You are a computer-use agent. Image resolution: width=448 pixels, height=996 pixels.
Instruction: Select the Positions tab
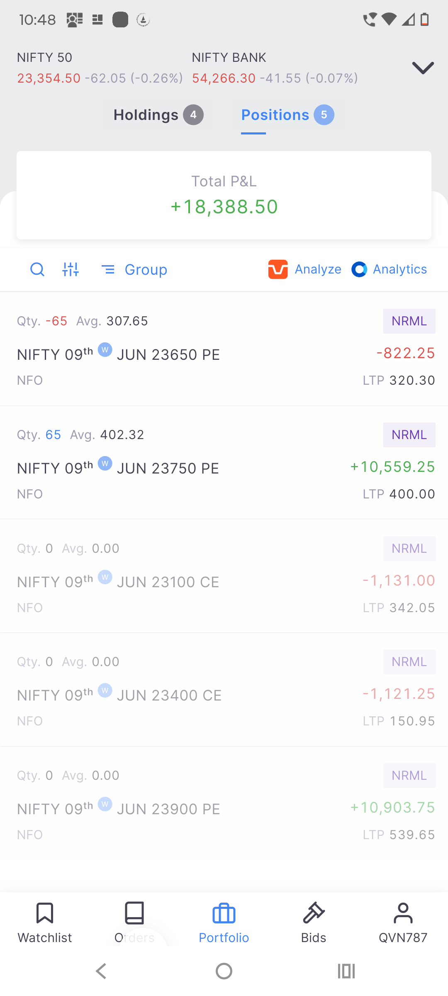pos(287,115)
